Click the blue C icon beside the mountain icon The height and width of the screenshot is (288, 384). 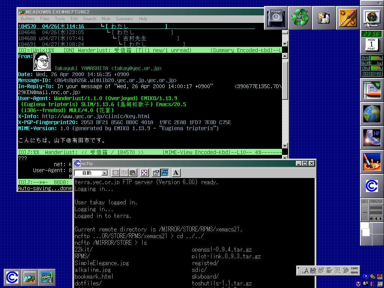(12, 277)
